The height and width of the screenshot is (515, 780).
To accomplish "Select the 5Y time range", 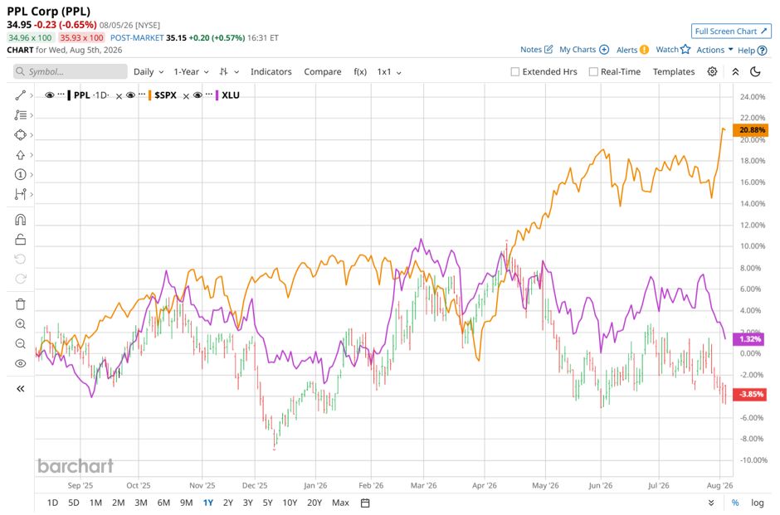I will coord(268,503).
